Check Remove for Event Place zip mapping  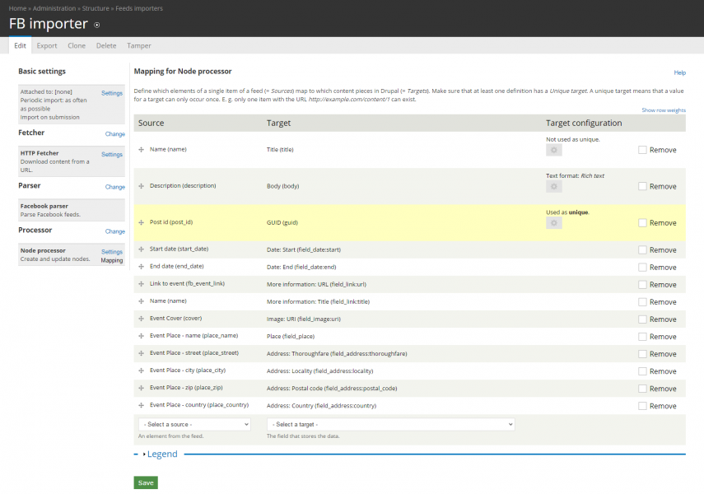pos(642,389)
